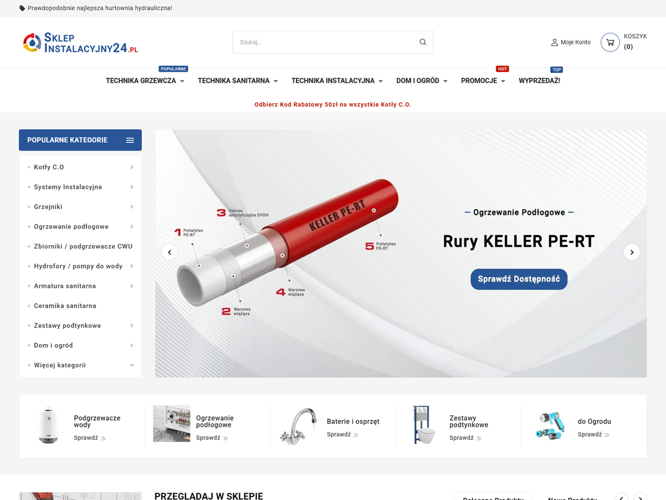Expand Grzejniki category chevron
Screen dimensions: 666x500
tap(131, 207)
